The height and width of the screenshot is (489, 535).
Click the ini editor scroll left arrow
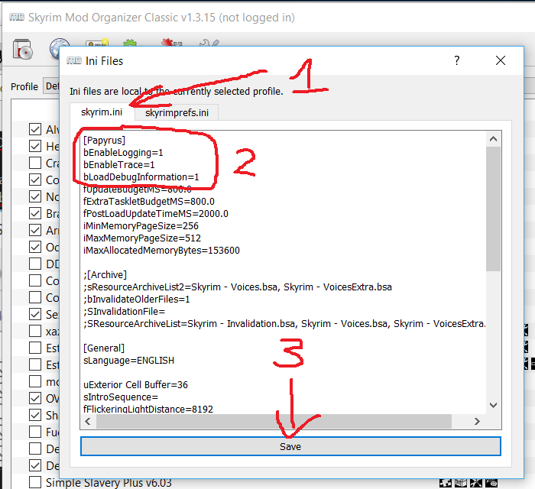[x=88, y=422]
